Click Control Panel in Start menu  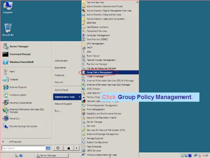pos(67,90)
